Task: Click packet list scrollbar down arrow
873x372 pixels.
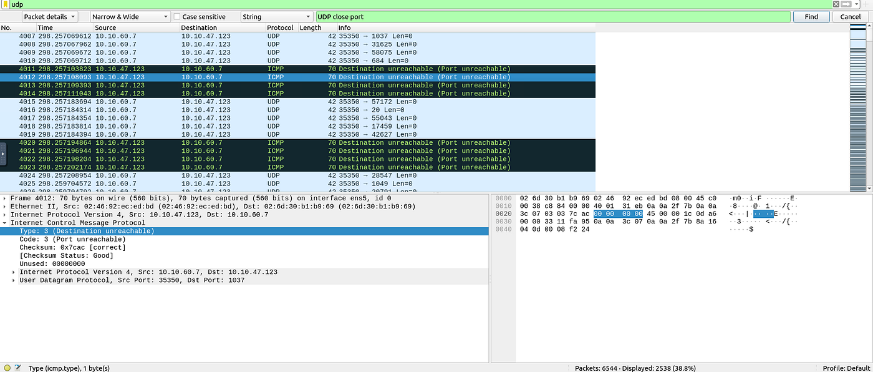Action: (869, 188)
